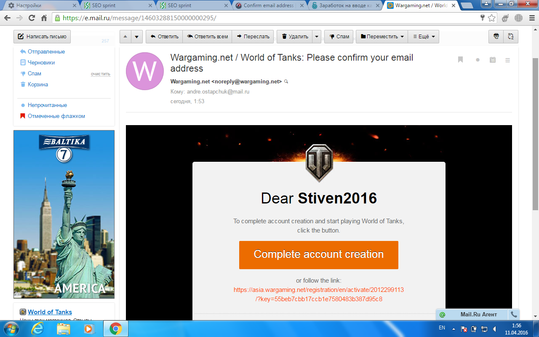Open calendar icon in message header
This screenshot has width=539, height=337.
click(x=493, y=60)
